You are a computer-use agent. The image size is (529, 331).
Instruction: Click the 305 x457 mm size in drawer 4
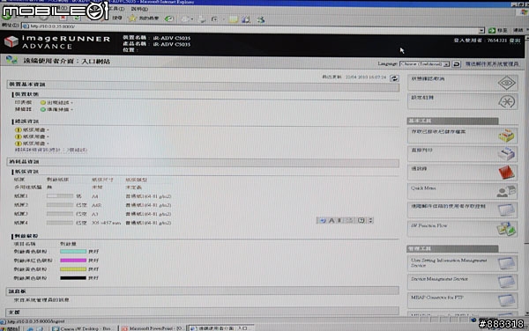106,223
